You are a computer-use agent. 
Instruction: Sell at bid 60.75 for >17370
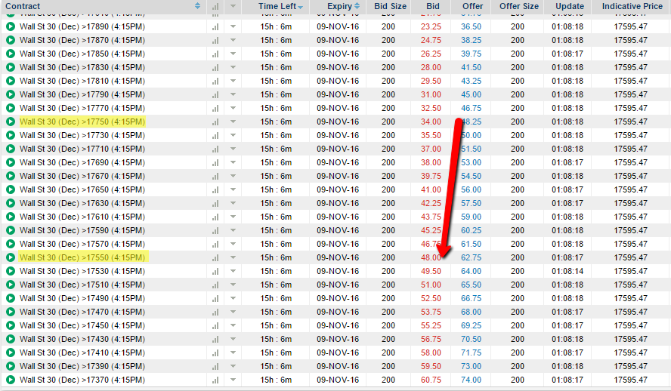(431, 380)
